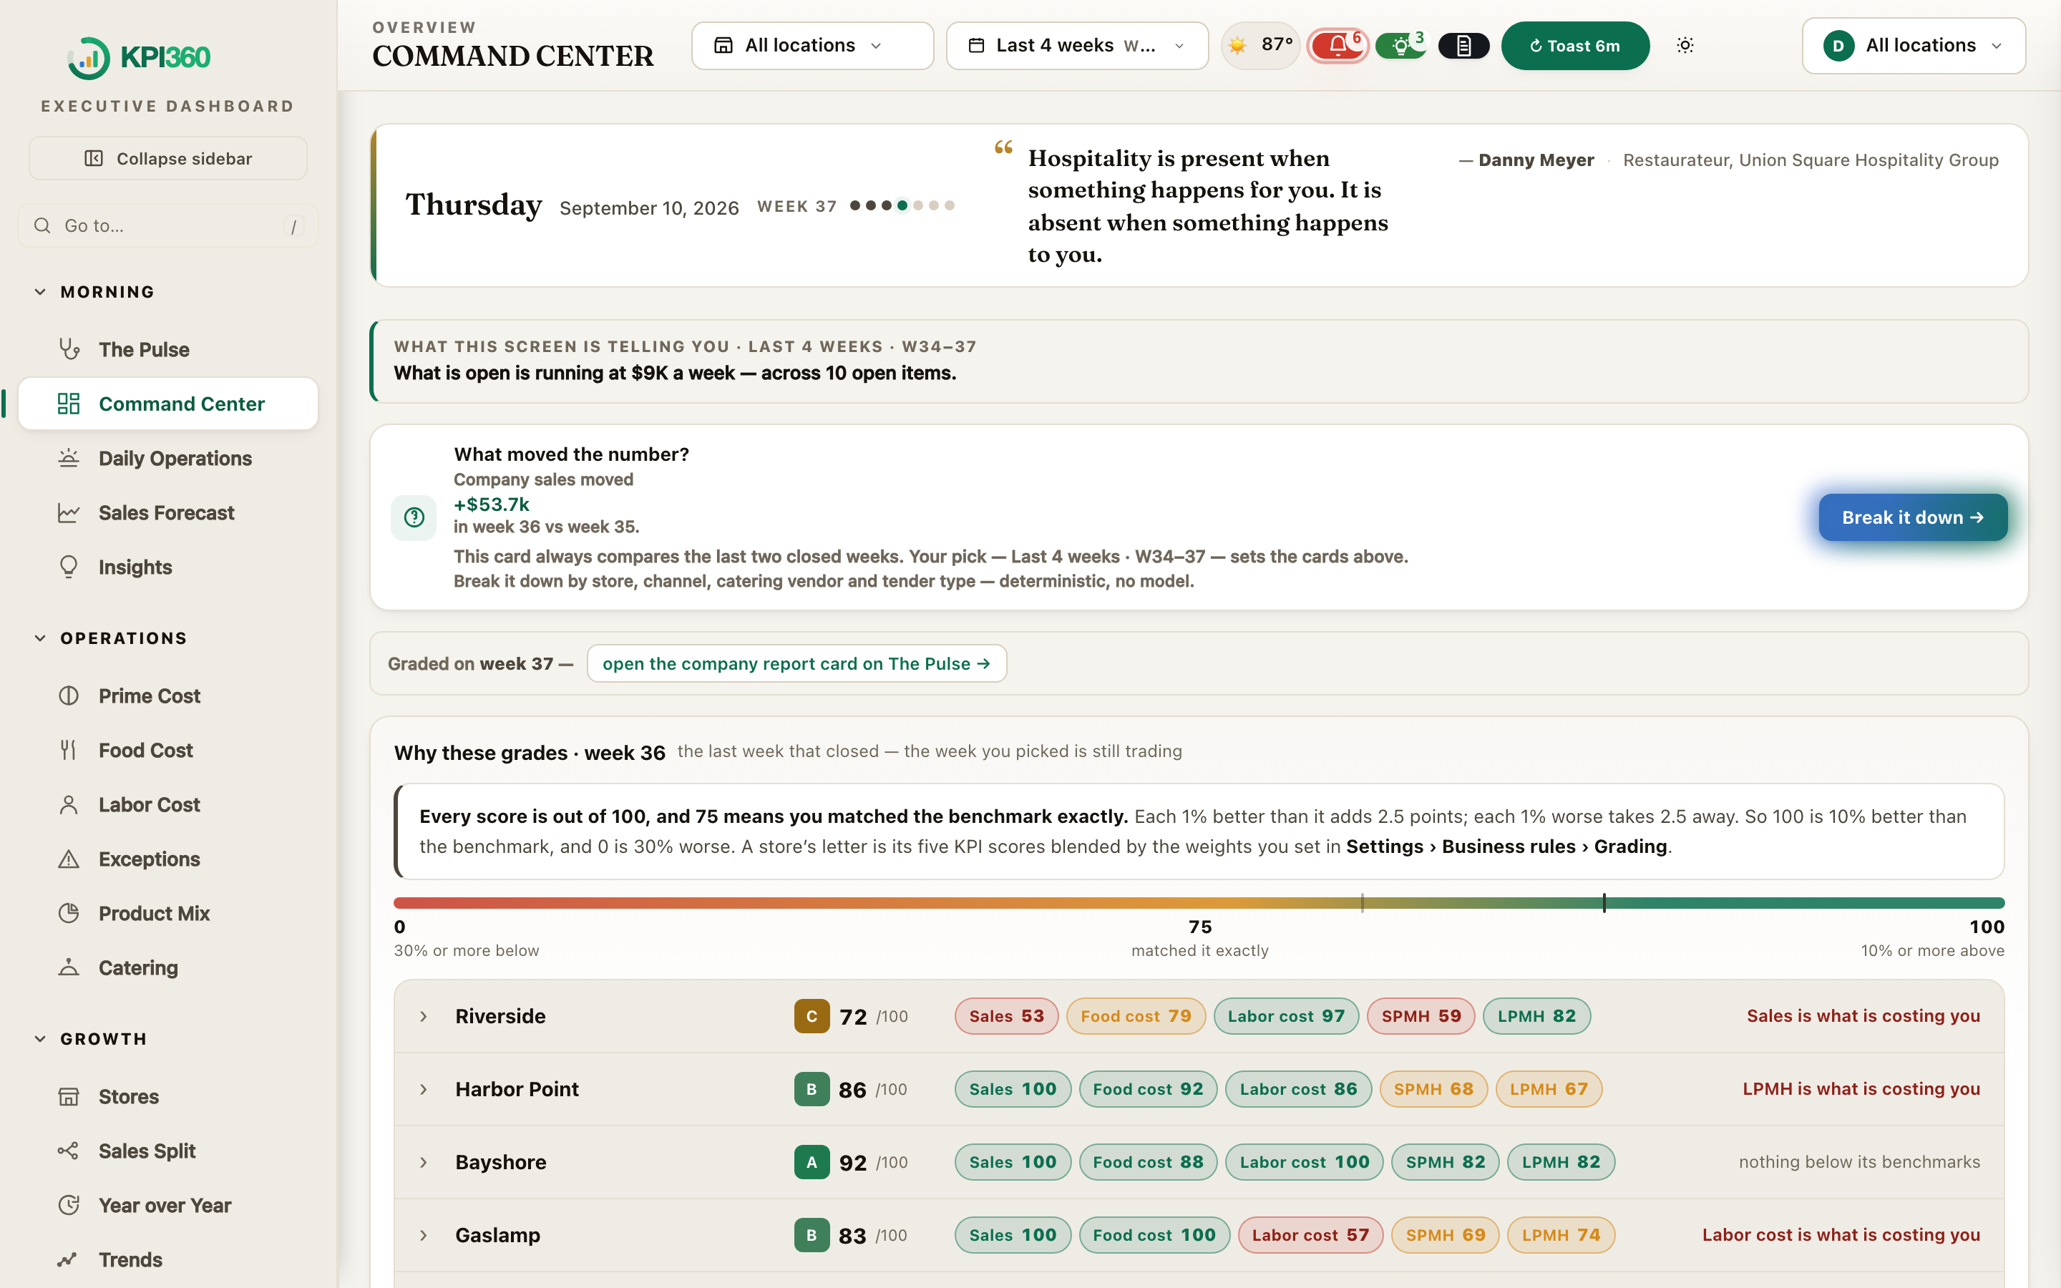This screenshot has height=1288, width=2061.
Task: Expand the Gaslamp store row
Action: point(423,1235)
